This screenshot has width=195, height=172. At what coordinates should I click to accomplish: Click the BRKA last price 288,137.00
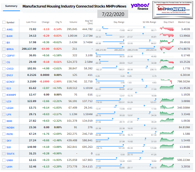[x=29, y=49]
